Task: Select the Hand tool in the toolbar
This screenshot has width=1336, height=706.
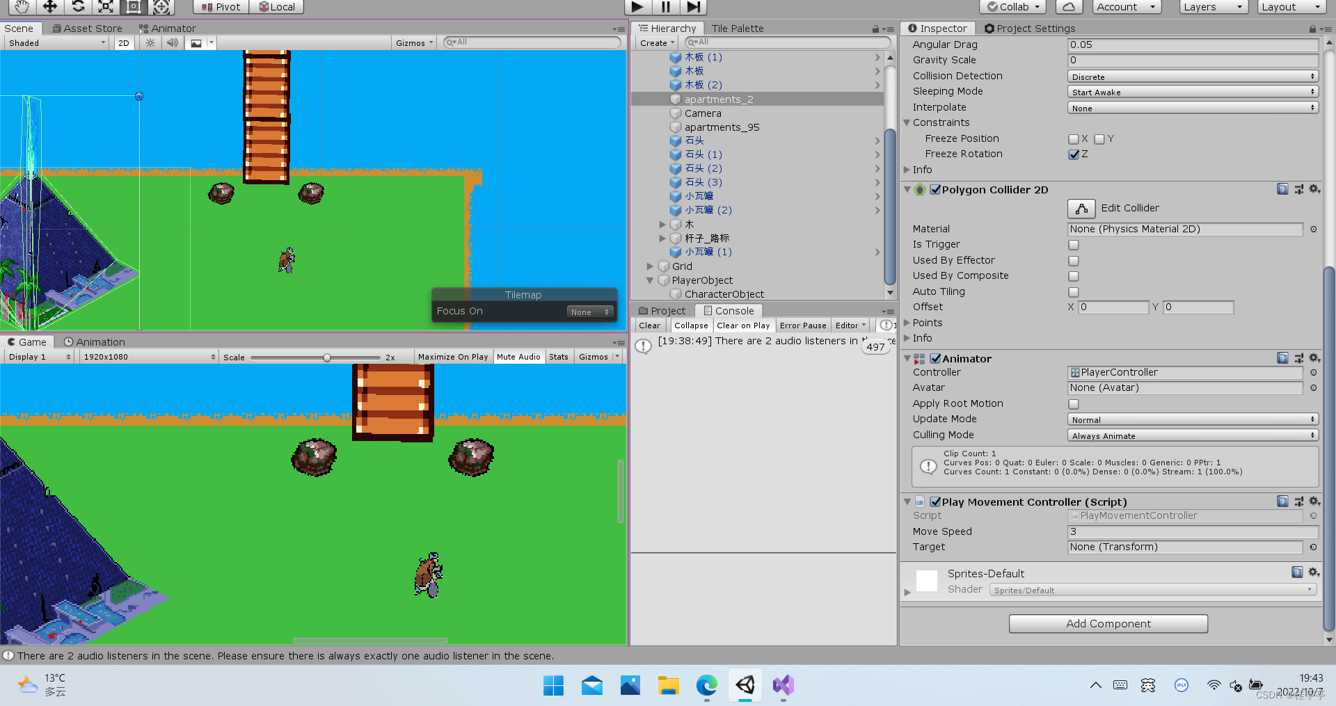Action: click(x=20, y=7)
